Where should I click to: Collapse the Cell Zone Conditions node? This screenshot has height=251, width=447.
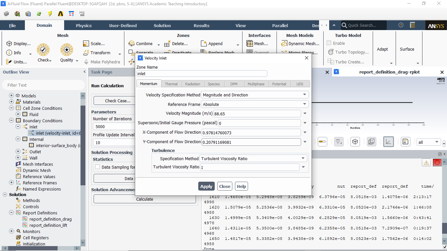[x=11, y=108]
